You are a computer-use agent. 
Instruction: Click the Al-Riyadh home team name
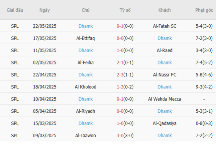86,111
